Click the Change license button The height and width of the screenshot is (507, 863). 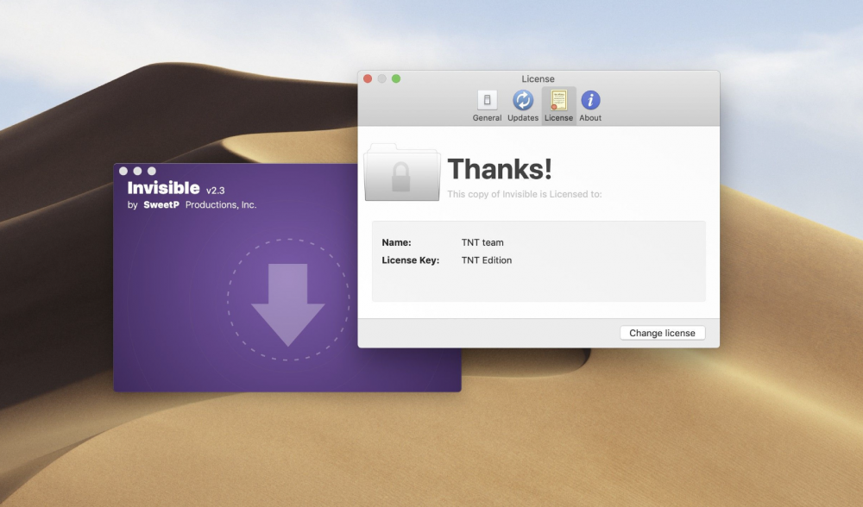(x=663, y=333)
